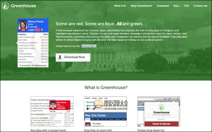Click the Securities & Investment row

click(x=33, y=43)
